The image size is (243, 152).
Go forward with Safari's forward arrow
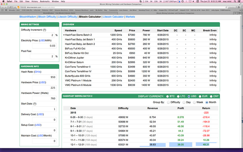pyautogui.click(x=6, y=7)
